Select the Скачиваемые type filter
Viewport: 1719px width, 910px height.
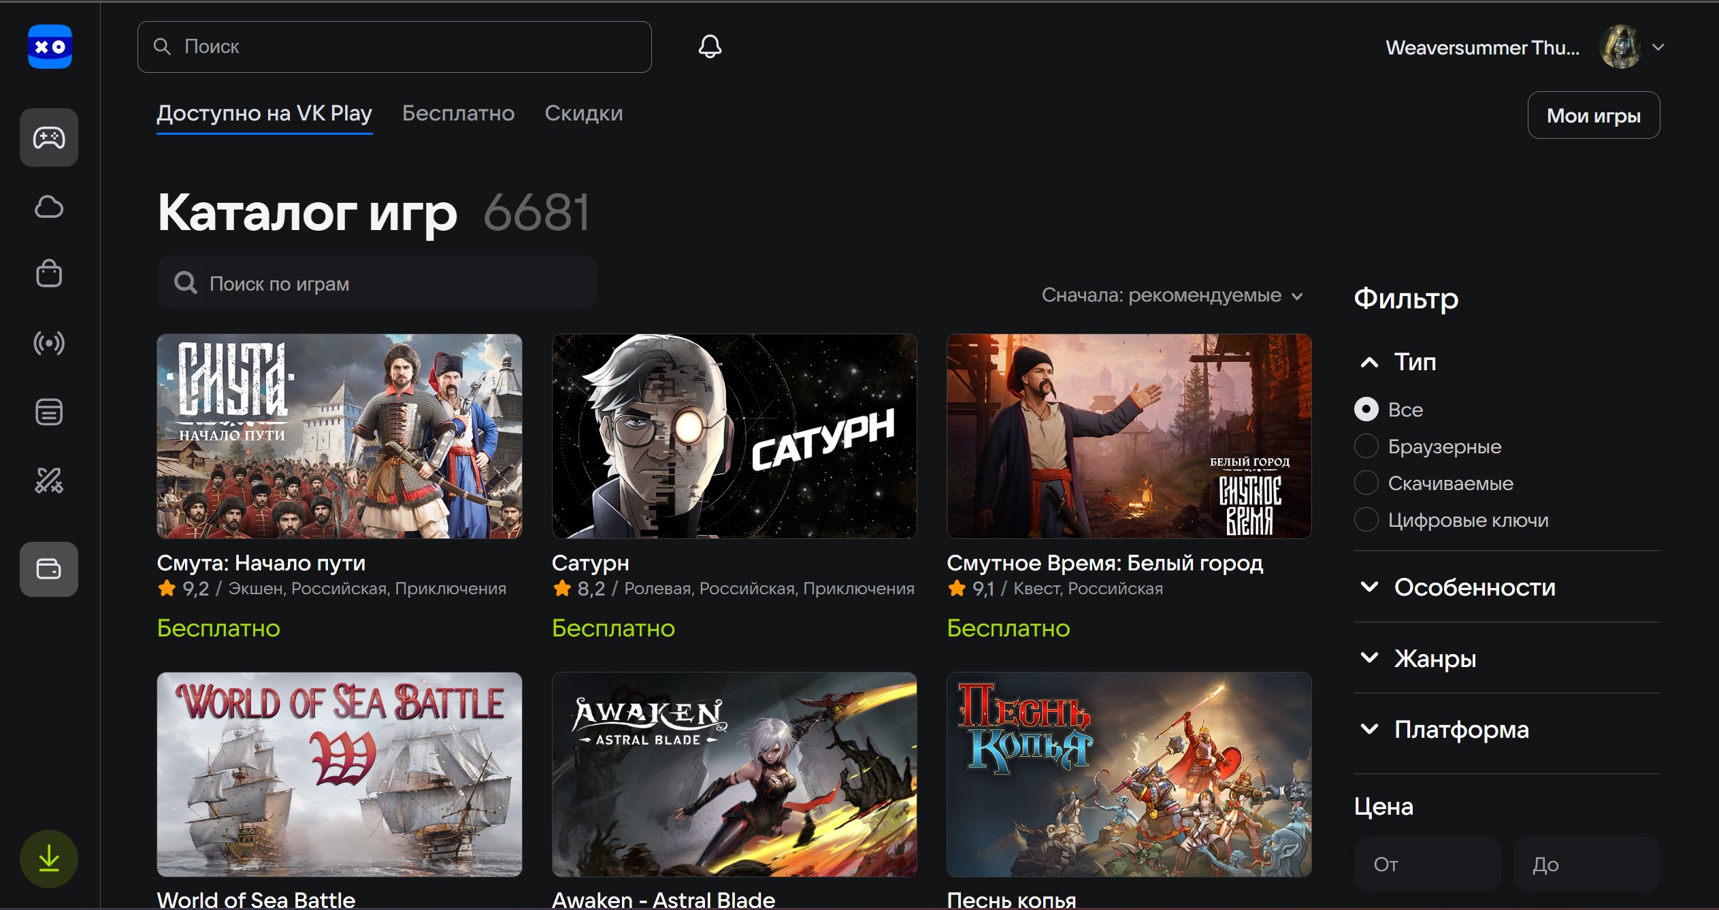click(x=1368, y=483)
